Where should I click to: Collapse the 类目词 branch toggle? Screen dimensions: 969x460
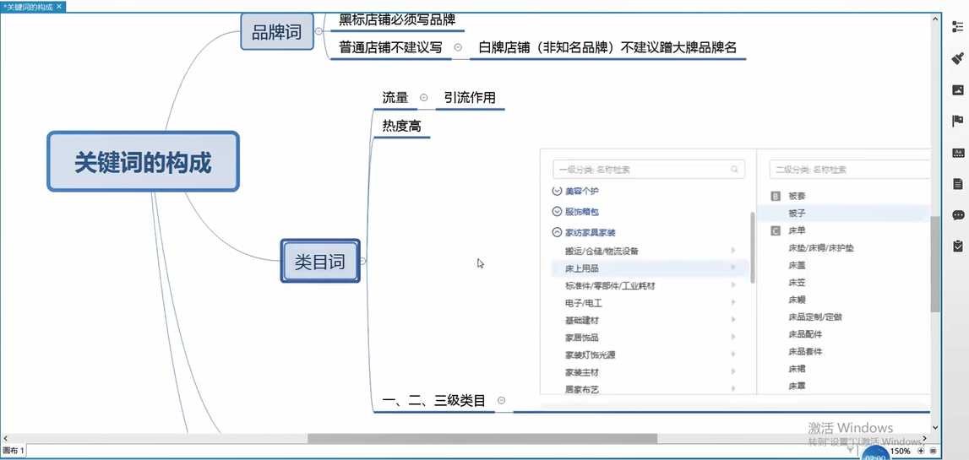point(362,262)
